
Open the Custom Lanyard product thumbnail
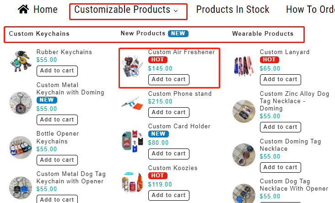(243, 66)
